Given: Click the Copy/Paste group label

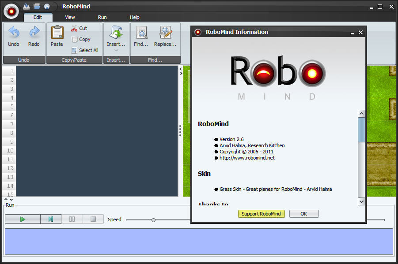Looking at the screenshot, I should coord(74,60).
